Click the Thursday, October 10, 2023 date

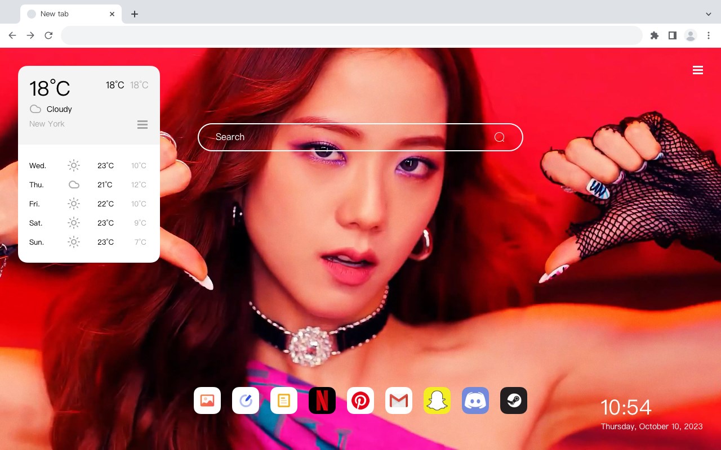pos(652,426)
